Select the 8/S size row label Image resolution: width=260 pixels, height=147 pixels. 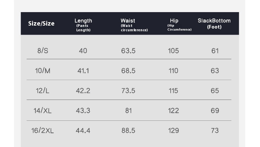[43, 50]
